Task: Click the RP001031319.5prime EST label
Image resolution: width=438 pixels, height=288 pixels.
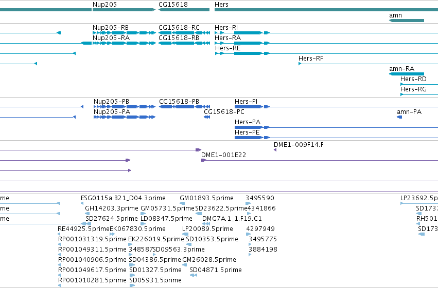Action: (92, 240)
